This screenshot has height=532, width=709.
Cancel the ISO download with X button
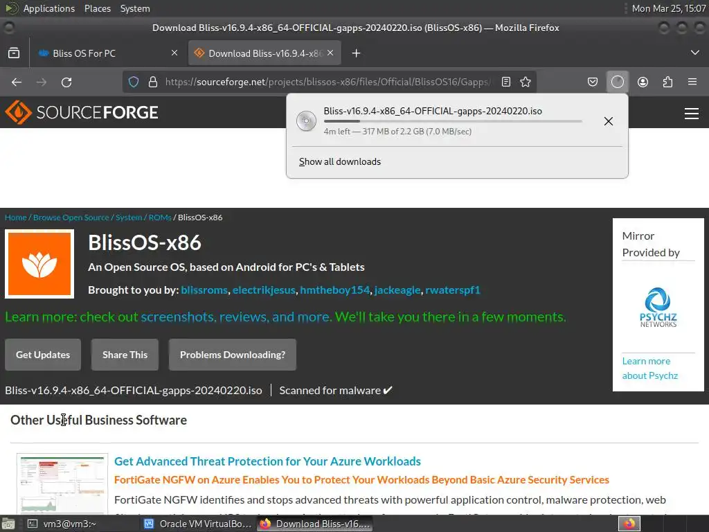(609, 121)
